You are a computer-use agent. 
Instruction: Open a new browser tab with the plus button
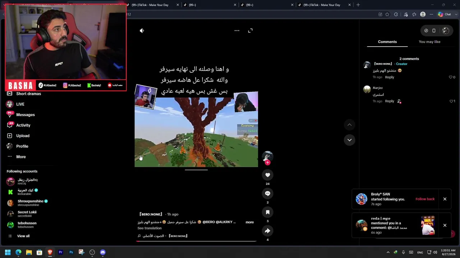[358, 5]
